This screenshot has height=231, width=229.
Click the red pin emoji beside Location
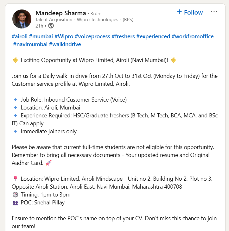[15, 178]
